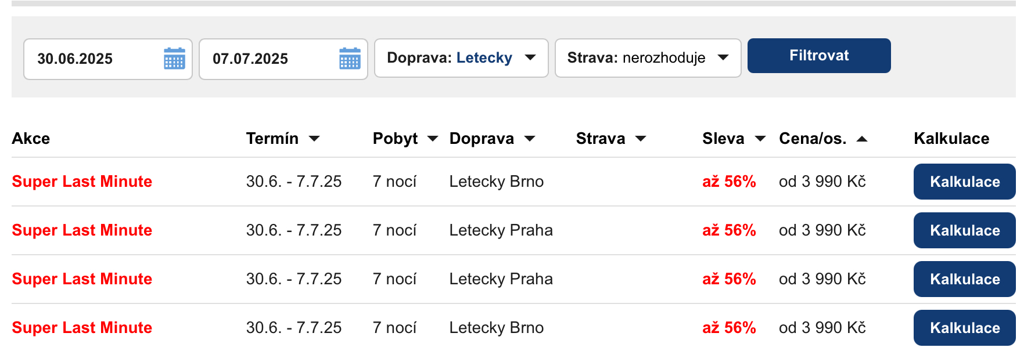Viewport: 1031px width, 351px height.
Task: Open Kalkulace for the second Letecky Praha offer
Action: 964,279
